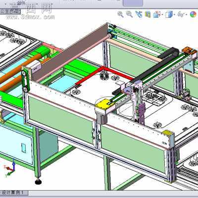
Task: Expand the Hide/Show Items dropdown arrow
Action: click(x=187, y=15)
